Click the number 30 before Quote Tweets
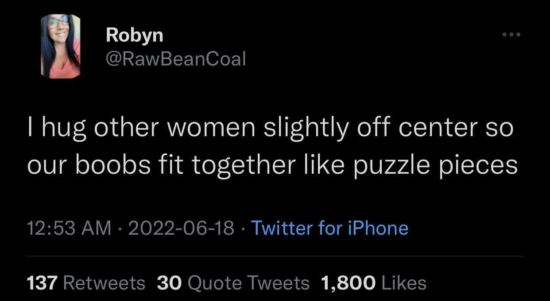This screenshot has height=301, width=550. point(169,283)
